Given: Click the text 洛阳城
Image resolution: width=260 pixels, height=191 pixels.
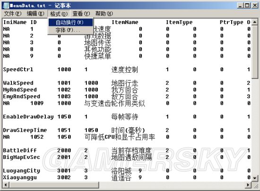Looking at the screenshot, I should tap(121, 171).
